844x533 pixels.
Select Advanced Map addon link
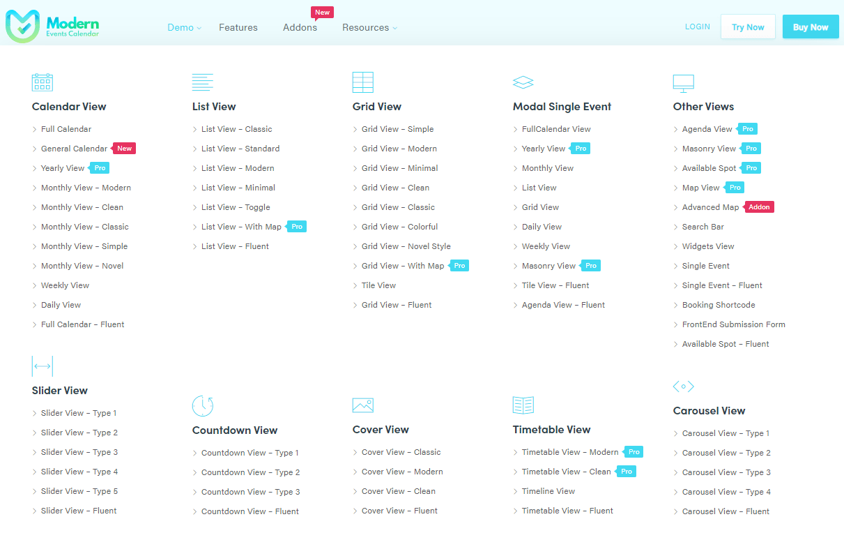[x=710, y=207]
